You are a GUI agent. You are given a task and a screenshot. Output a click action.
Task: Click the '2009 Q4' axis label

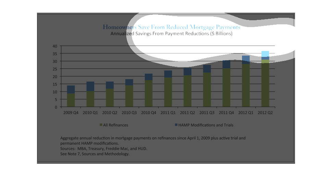tap(71, 113)
